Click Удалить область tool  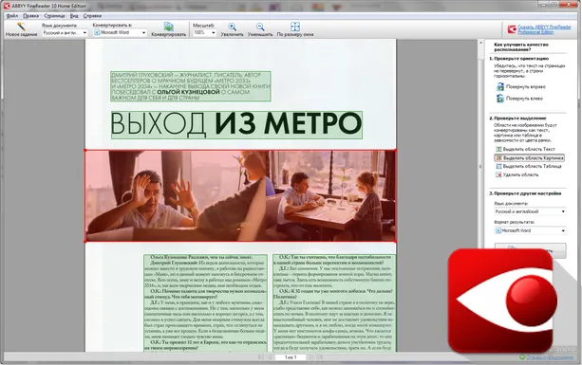pos(517,174)
